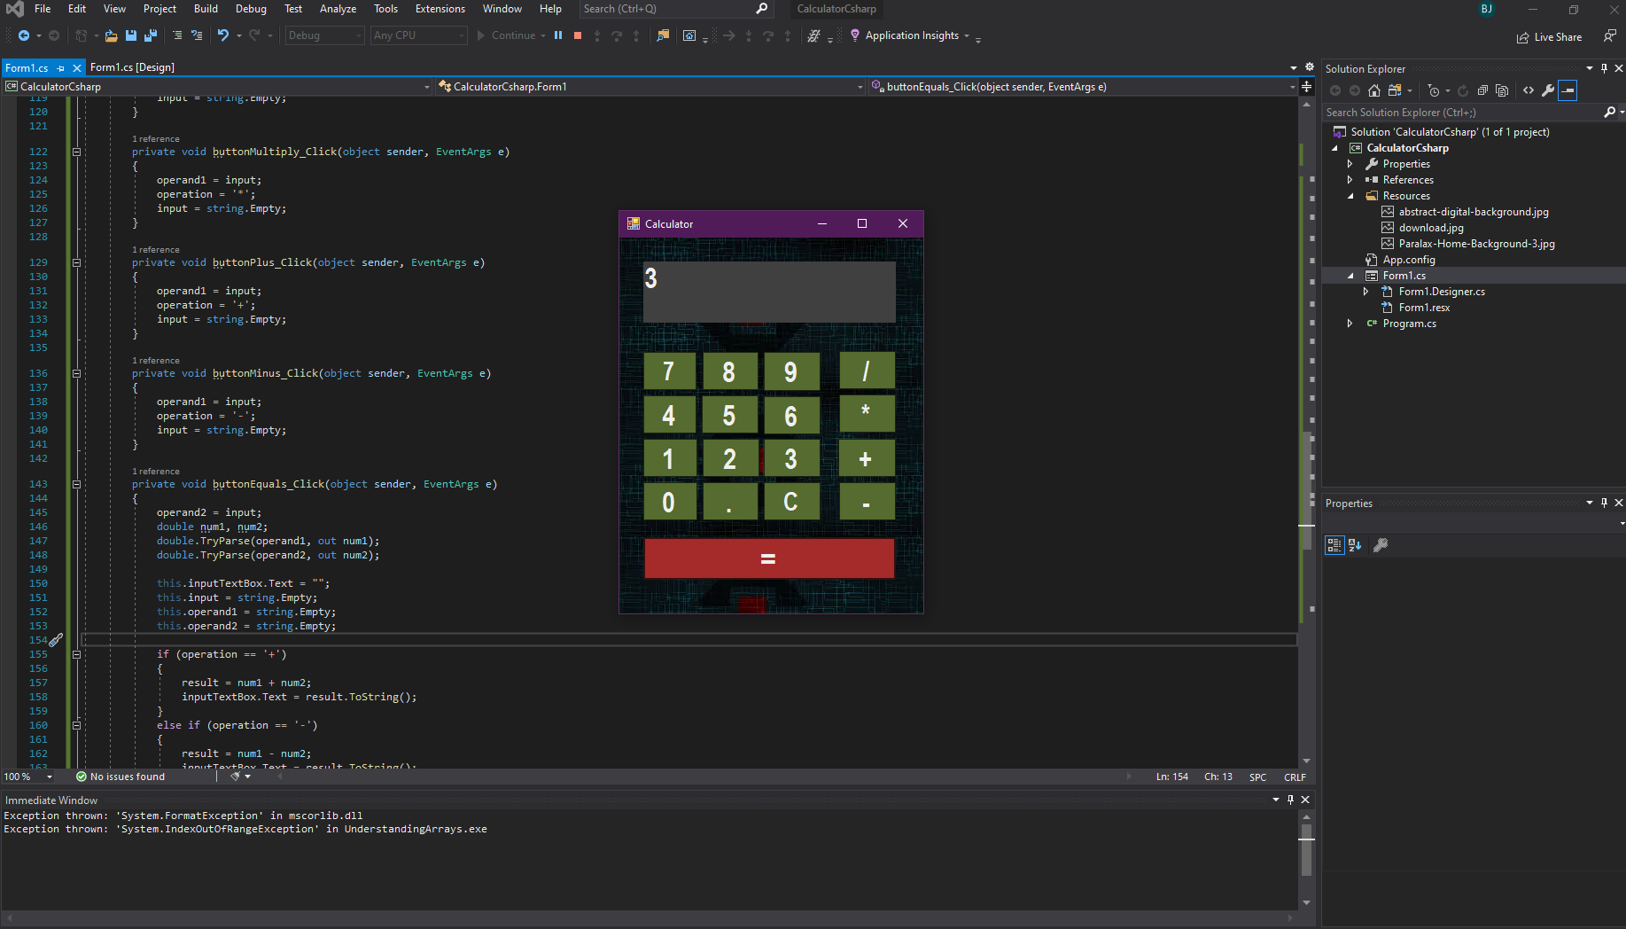Pin the Properties panel
The image size is (1626, 929).
(1604, 503)
